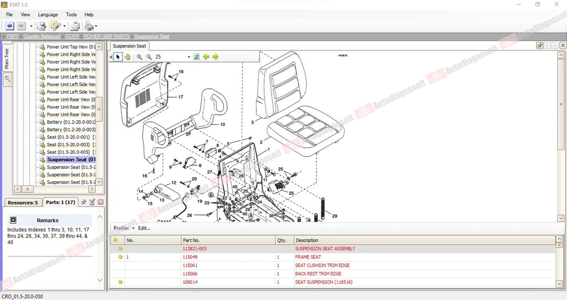Switch to the Resources: 5 tab
The image size is (567, 300).
[23, 203]
